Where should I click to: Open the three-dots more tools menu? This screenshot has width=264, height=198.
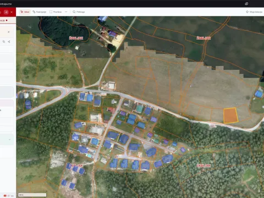[x=66, y=12]
